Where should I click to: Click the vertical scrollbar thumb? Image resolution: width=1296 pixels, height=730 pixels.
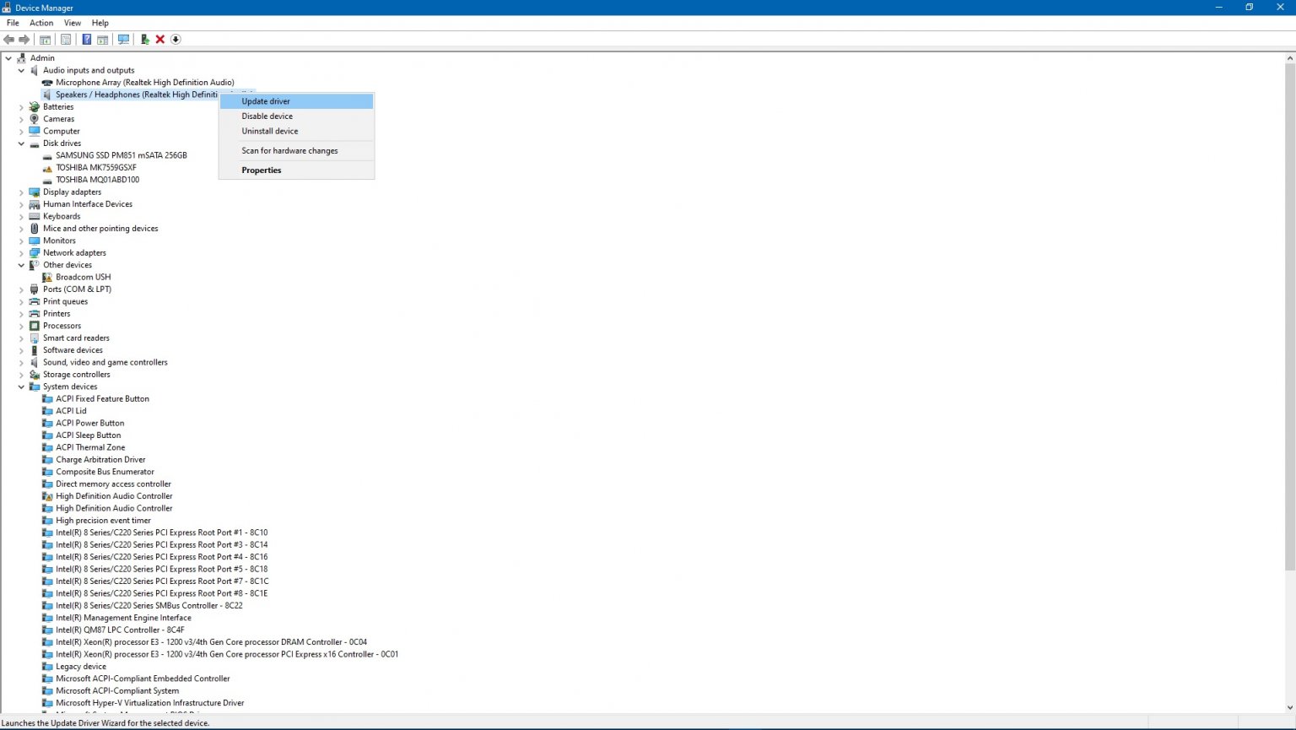(x=1290, y=317)
